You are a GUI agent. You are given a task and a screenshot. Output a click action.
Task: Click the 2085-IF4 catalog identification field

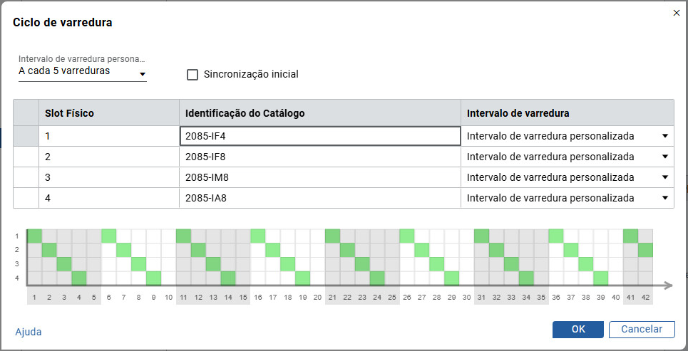coord(319,136)
